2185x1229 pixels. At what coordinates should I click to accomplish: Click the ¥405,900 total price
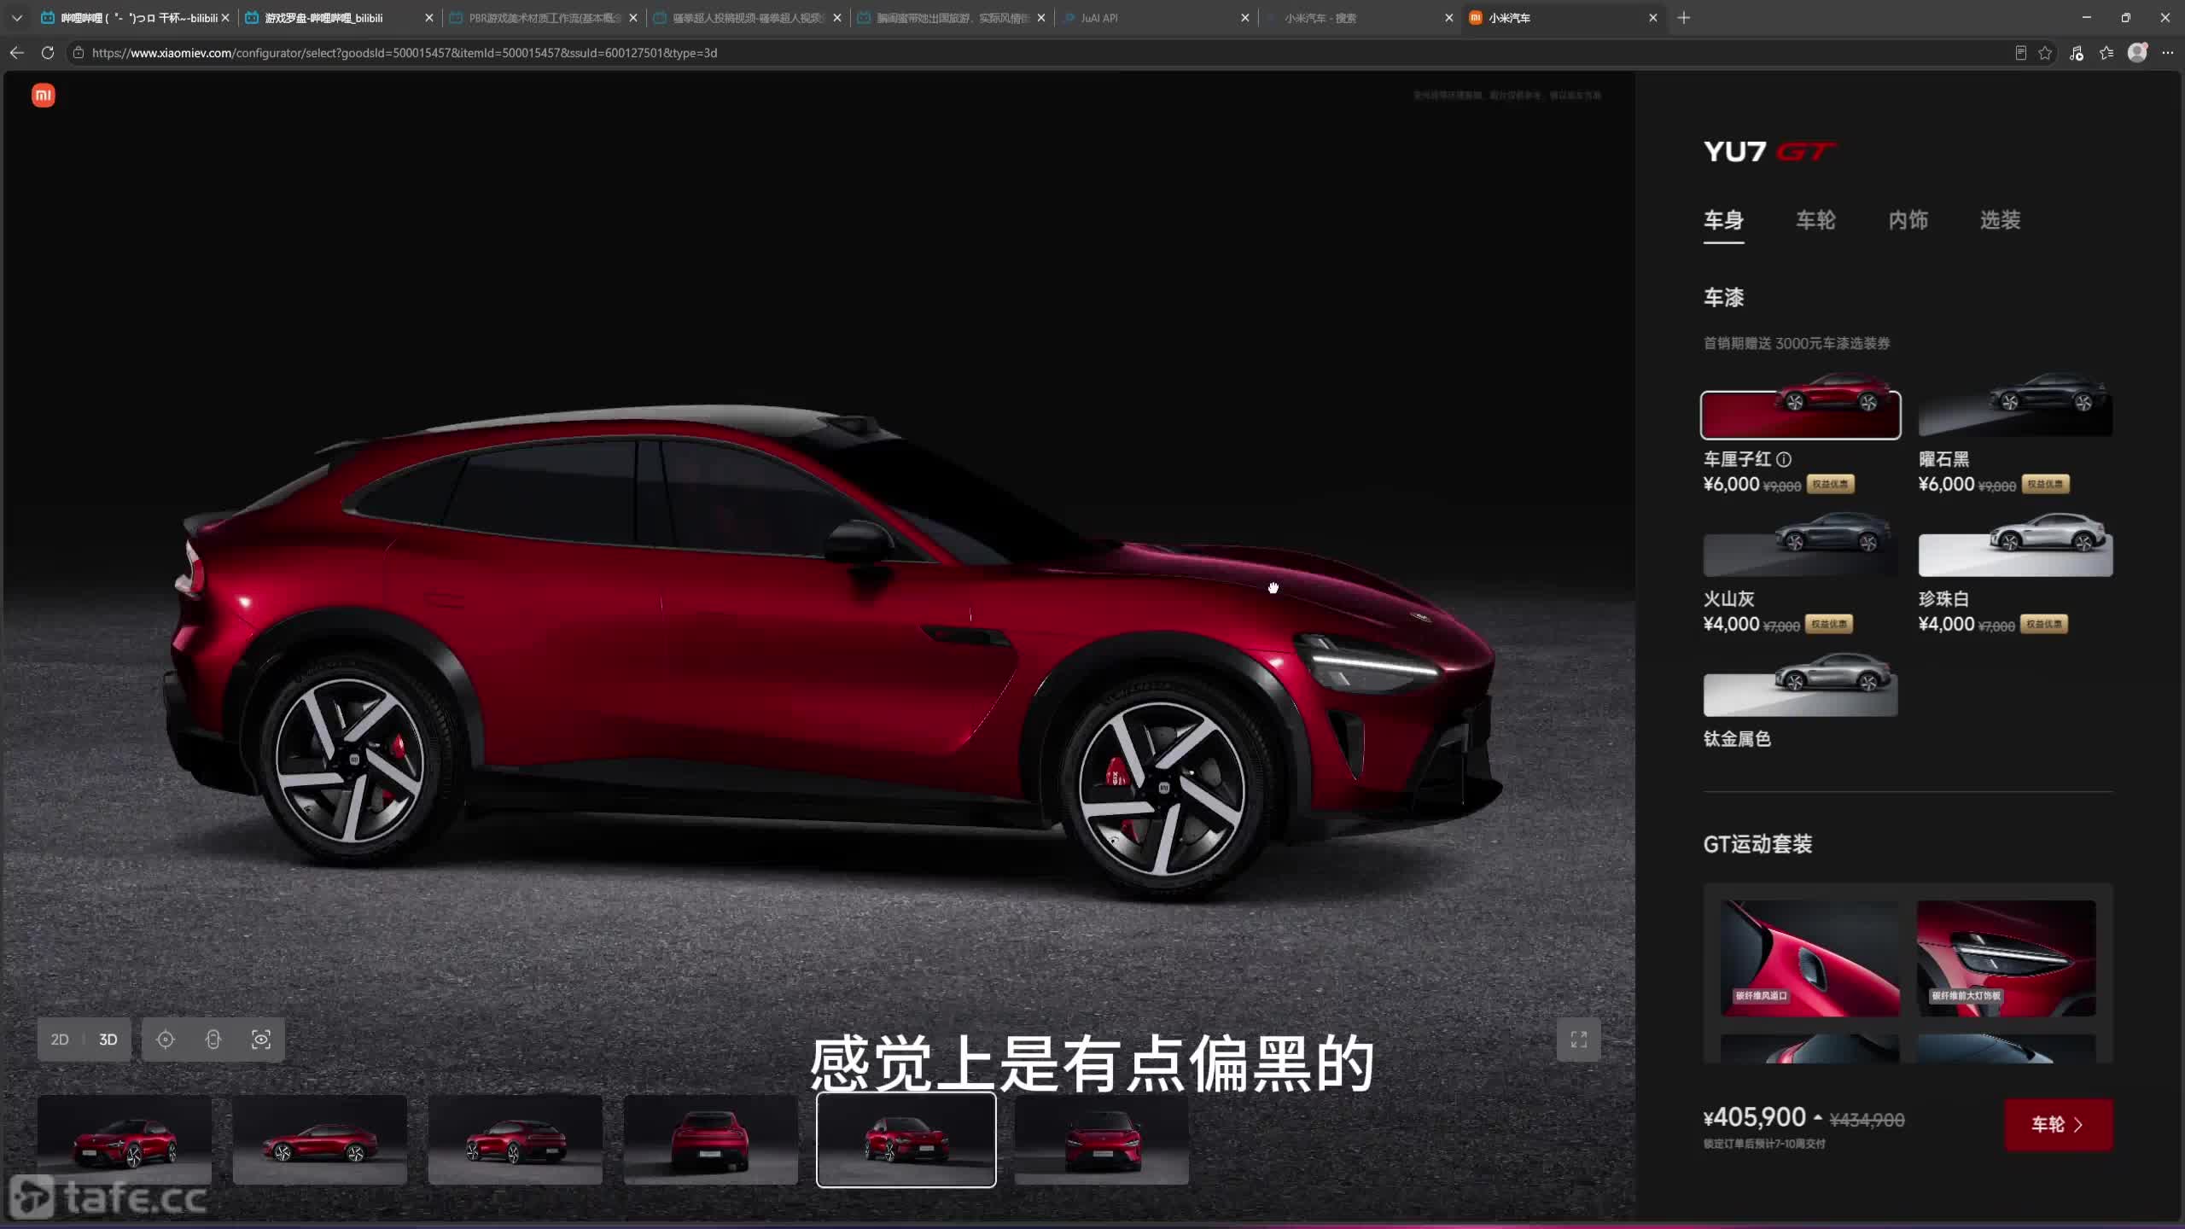pos(1755,1117)
